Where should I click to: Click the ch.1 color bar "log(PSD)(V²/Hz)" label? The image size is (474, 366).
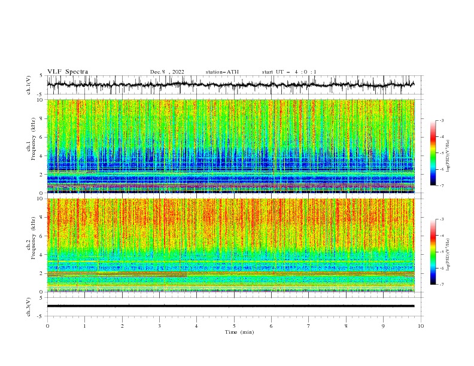click(x=448, y=156)
